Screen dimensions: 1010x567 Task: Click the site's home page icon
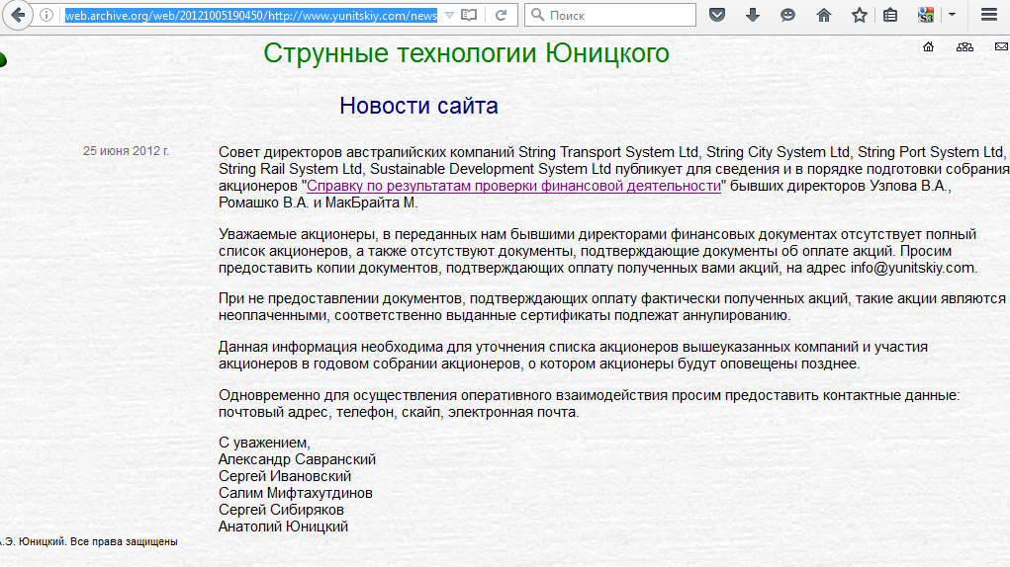928,46
